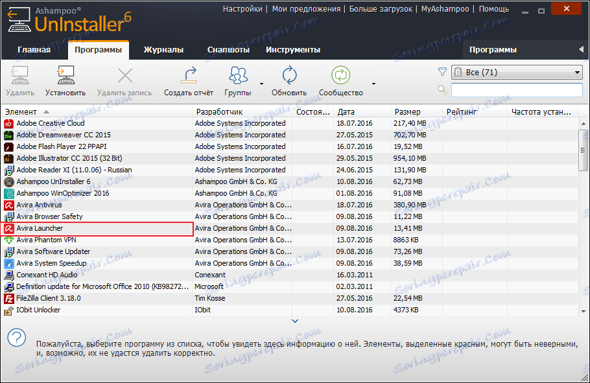Expand the Сообщество dropdown arrow
590x383 pixels.
tap(373, 84)
